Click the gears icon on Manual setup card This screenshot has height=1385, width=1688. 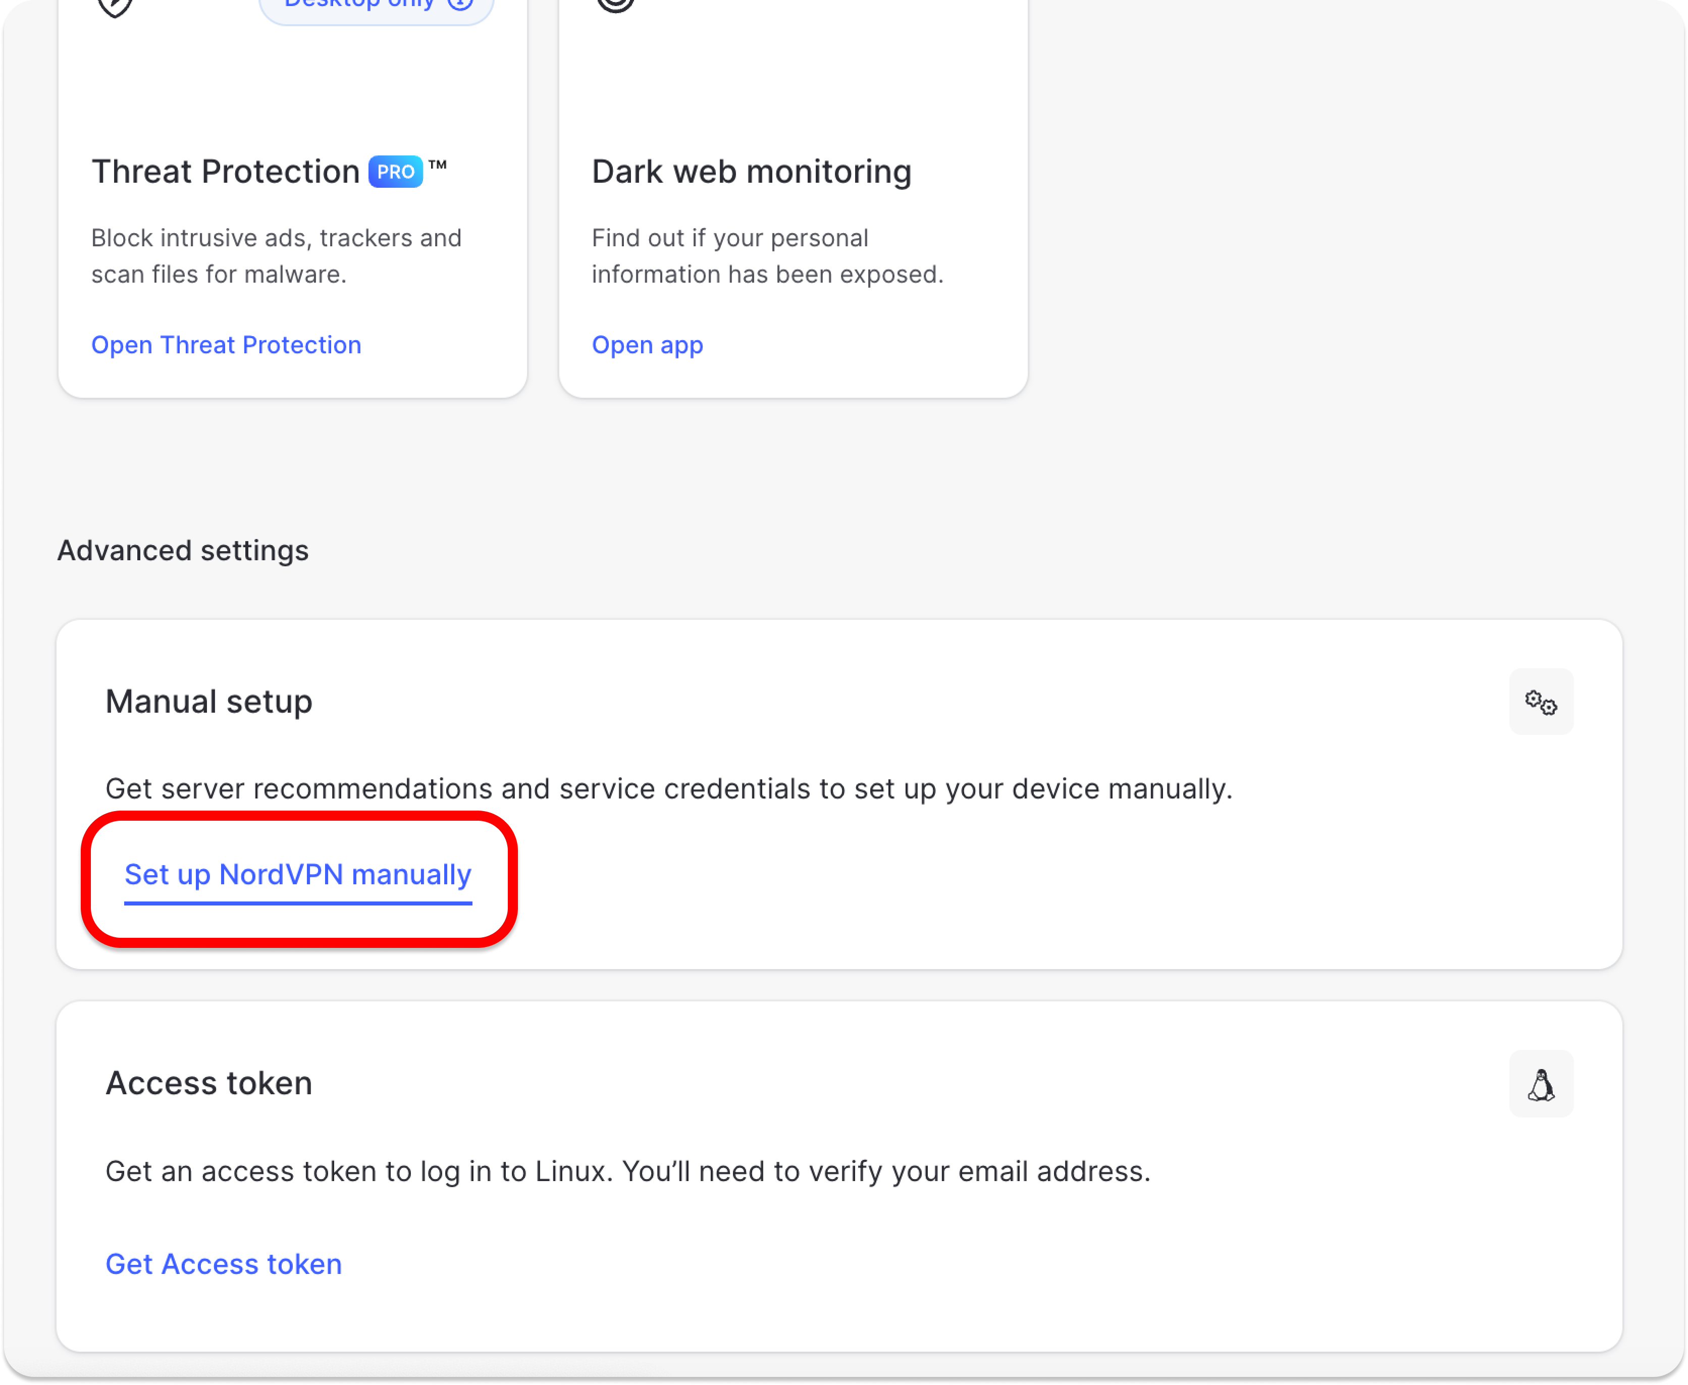1541,702
